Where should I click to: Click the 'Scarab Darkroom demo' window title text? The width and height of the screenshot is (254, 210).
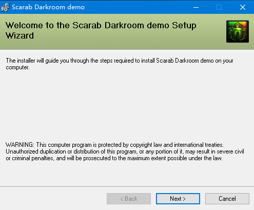[x=48, y=7]
